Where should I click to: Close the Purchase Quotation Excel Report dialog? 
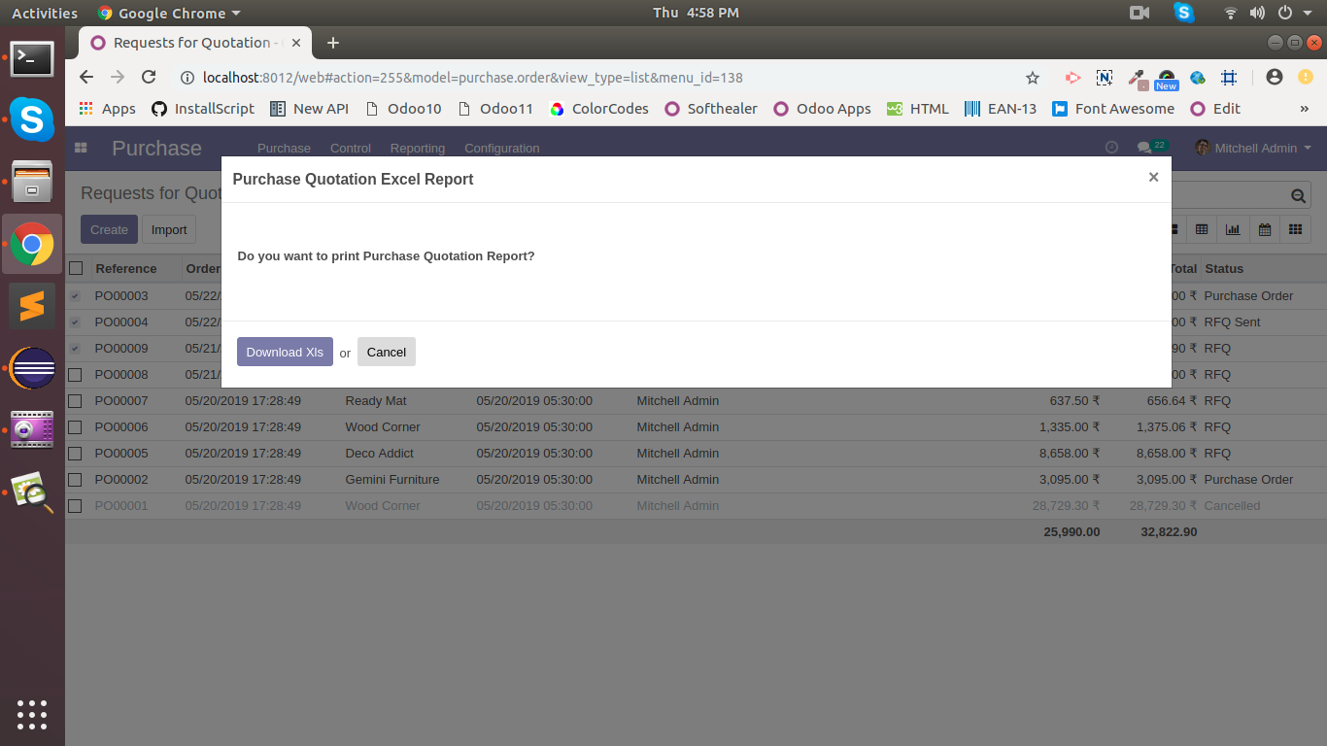(x=1153, y=177)
